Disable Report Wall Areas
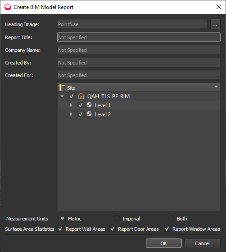 pyautogui.click(x=60, y=229)
